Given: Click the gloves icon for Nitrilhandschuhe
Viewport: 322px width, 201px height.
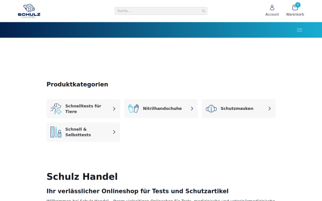Looking at the screenshot, I should pos(134,108).
